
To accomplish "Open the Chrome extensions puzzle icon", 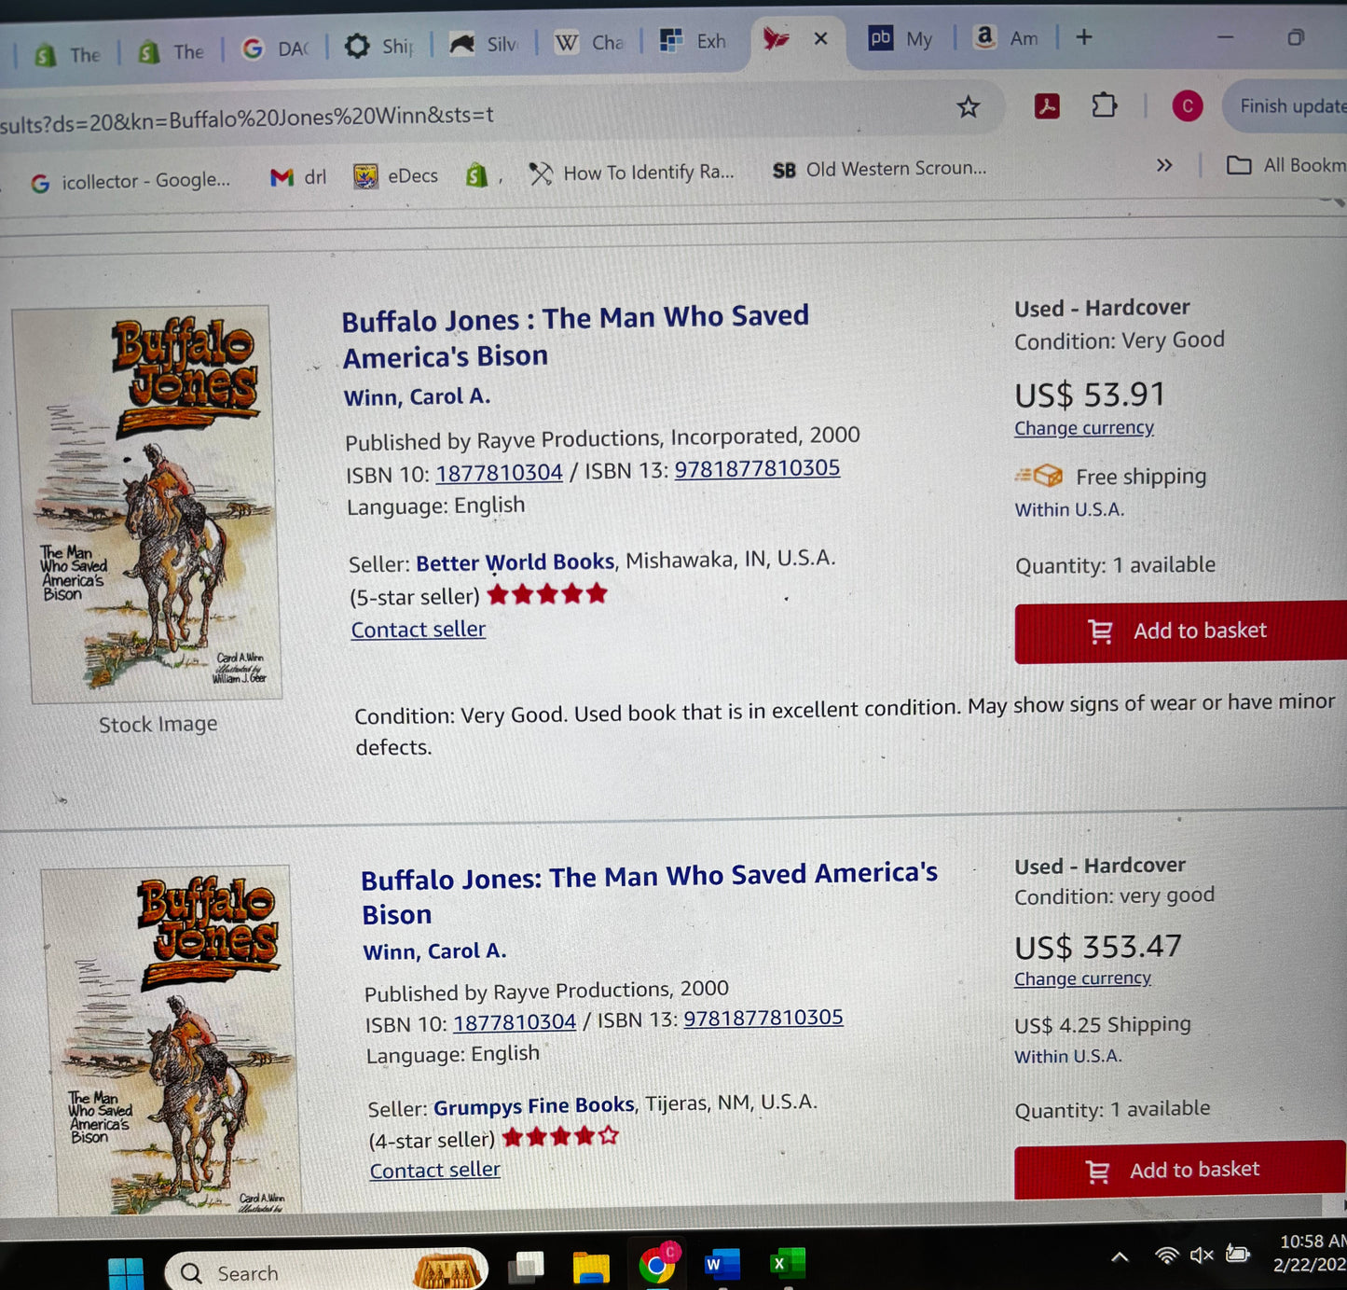I will [x=1104, y=106].
